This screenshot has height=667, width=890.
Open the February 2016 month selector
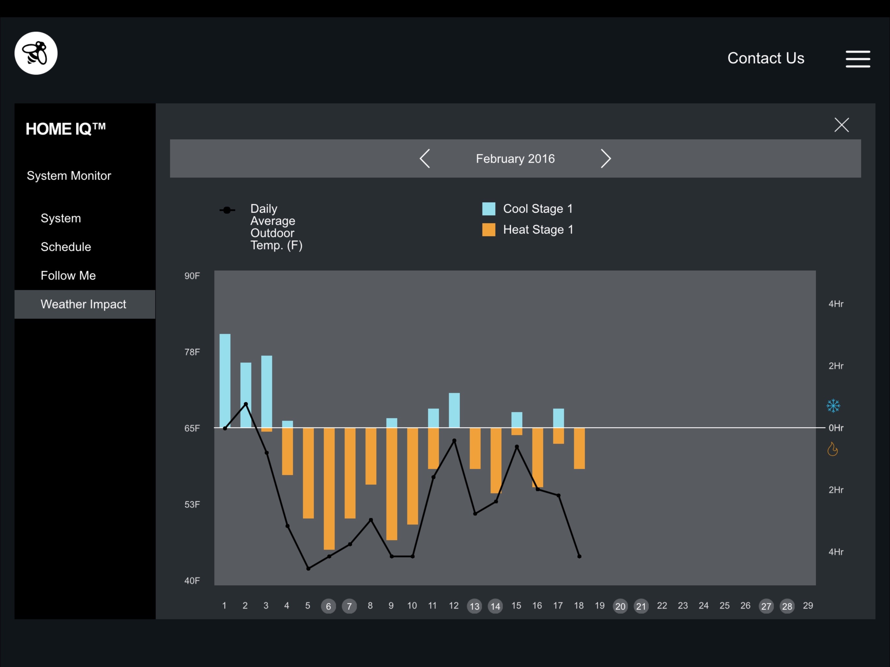click(x=515, y=159)
